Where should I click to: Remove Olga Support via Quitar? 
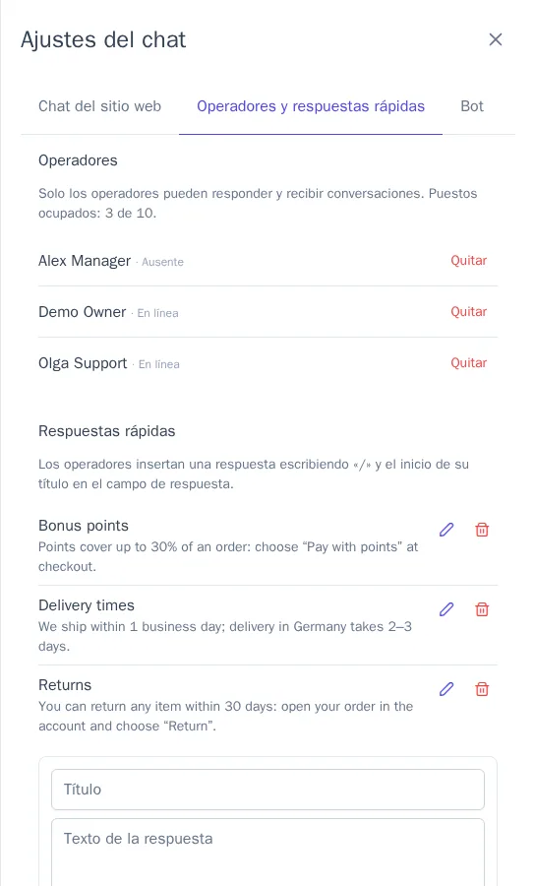coord(468,362)
